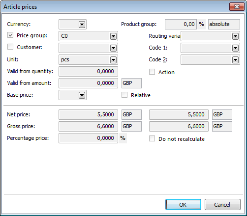Screen dimensions: 247x216
Task: Click the Valid from amount field
Action: pyautogui.click(x=88, y=83)
